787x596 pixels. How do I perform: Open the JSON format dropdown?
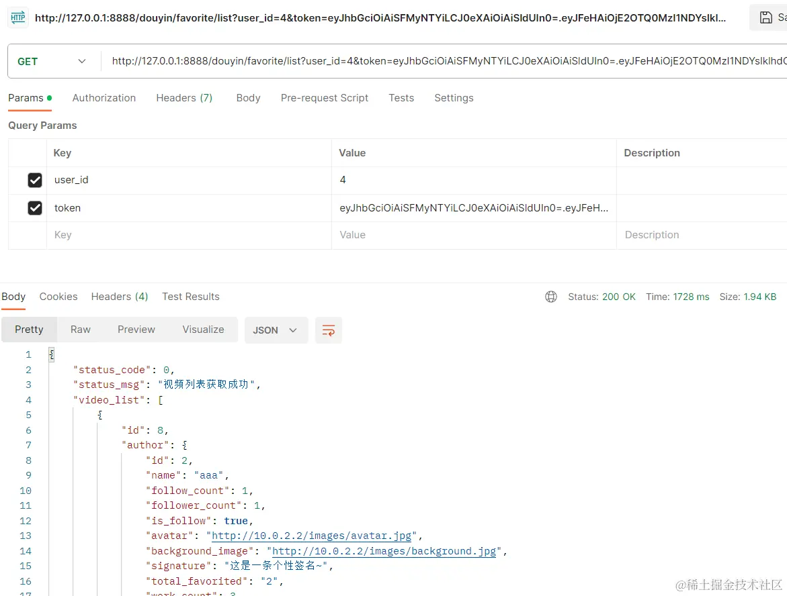click(276, 330)
